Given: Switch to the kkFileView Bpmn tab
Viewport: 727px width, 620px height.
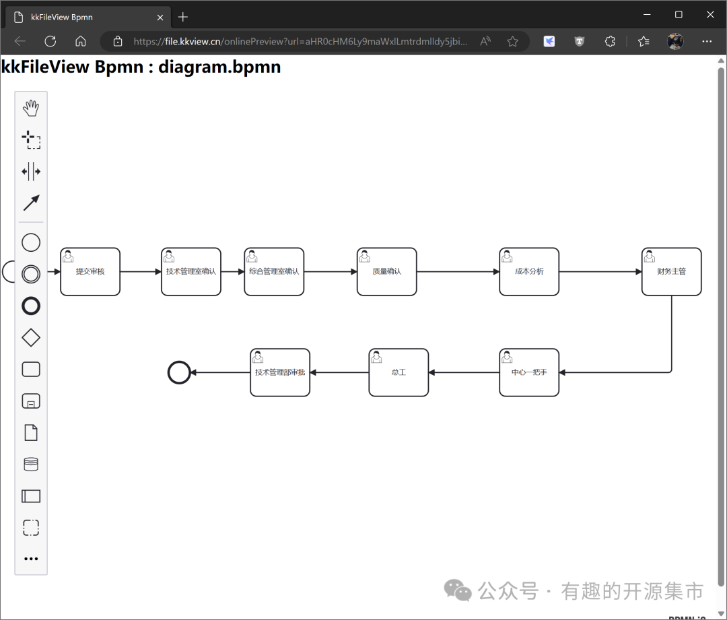Looking at the screenshot, I should [x=88, y=17].
